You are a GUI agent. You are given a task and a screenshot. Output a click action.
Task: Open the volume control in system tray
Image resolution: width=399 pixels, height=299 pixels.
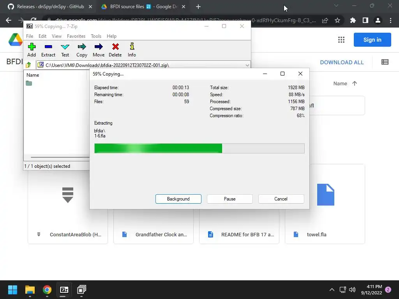click(x=352, y=290)
